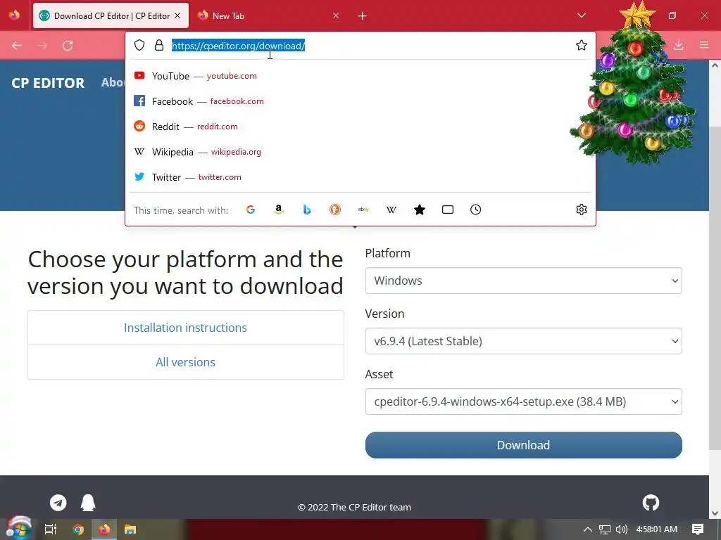Open the QQ penguin icon in footer
The height and width of the screenshot is (540, 721).
click(88, 503)
